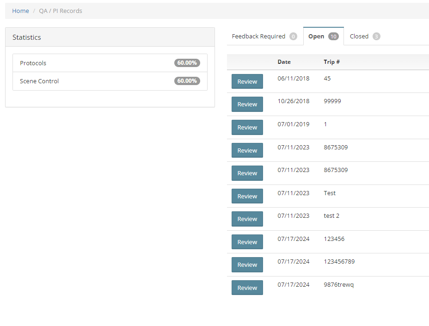Click the Open tab count badge
429x326 pixels.
click(x=333, y=37)
